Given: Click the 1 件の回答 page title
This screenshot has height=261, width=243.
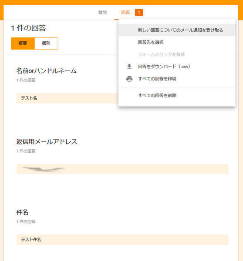Looking at the screenshot, I should point(28,28).
